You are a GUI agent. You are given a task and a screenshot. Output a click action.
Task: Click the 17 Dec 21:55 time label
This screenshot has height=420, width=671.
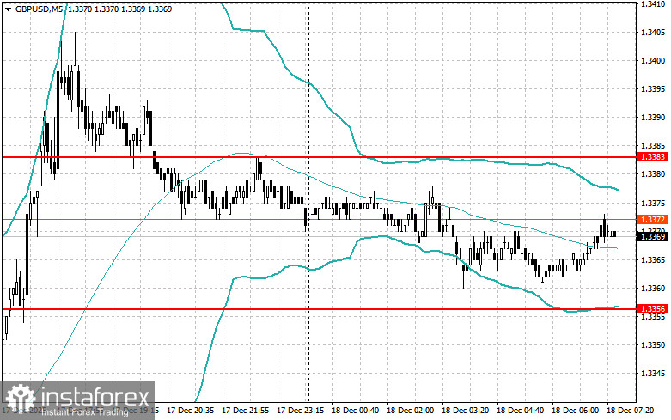click(x=245, y=411)
